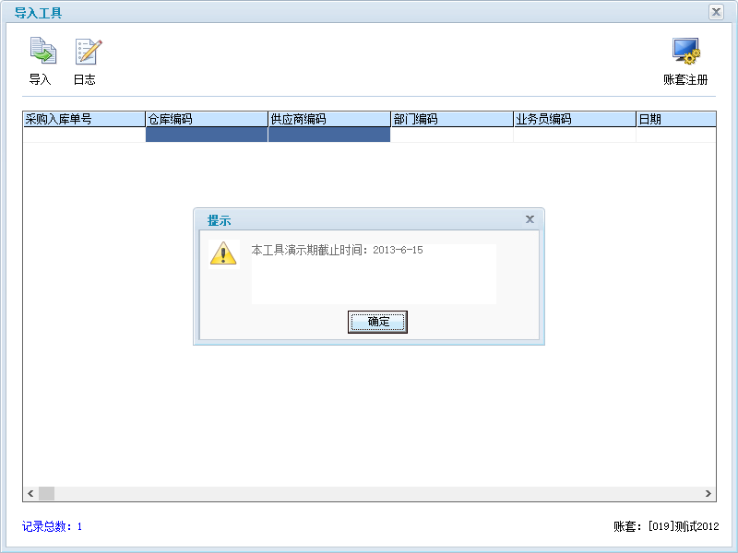Select the 部门编码 column header

click(452, 119)
